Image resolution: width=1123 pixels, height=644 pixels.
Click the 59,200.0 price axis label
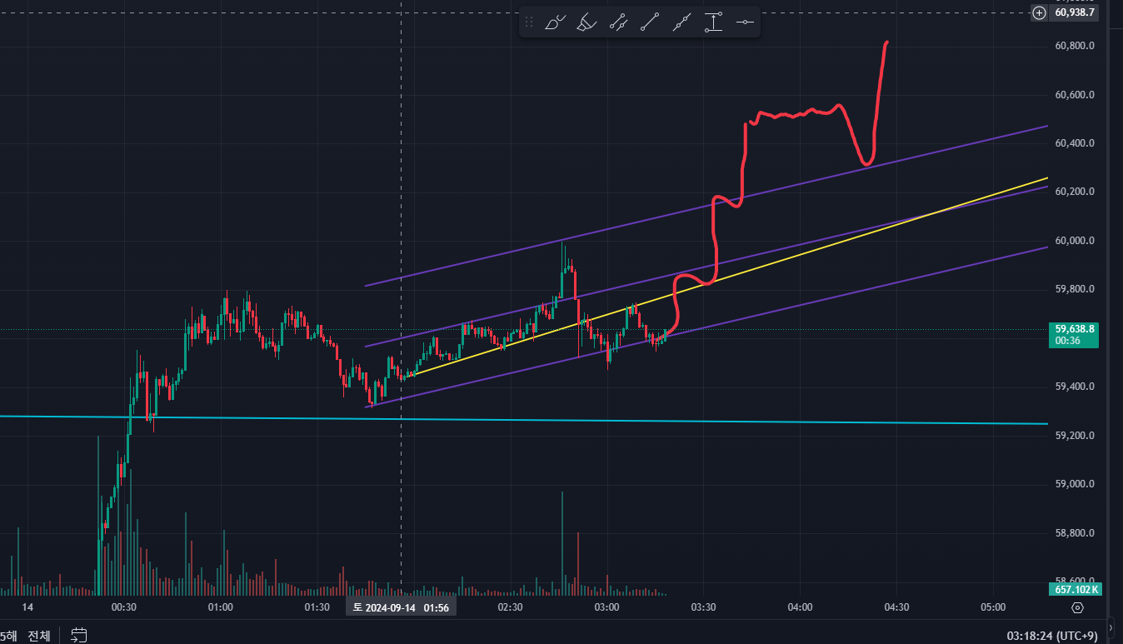[x=1075, y=436]
